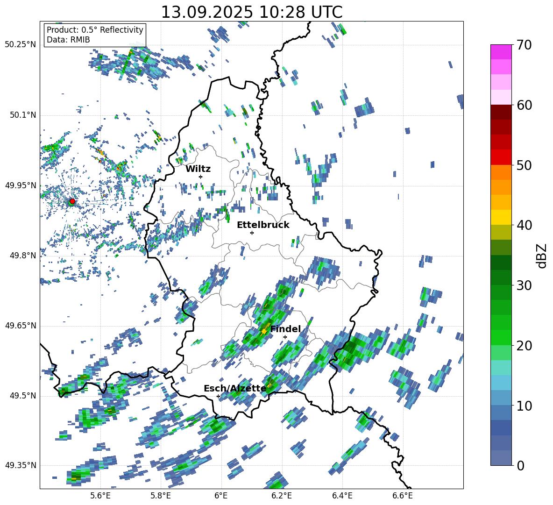Click the 49.65°N latitude label
The width and height of the screenshot is (553, 505).
pyautogui.click(x=21, y=326)
